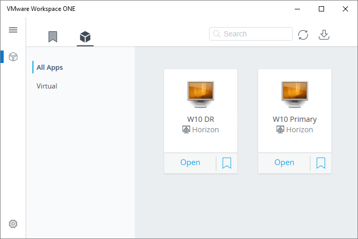Click the apps cube icon in left sidebar
Screen dimensions: 358x239
(13, 57)
